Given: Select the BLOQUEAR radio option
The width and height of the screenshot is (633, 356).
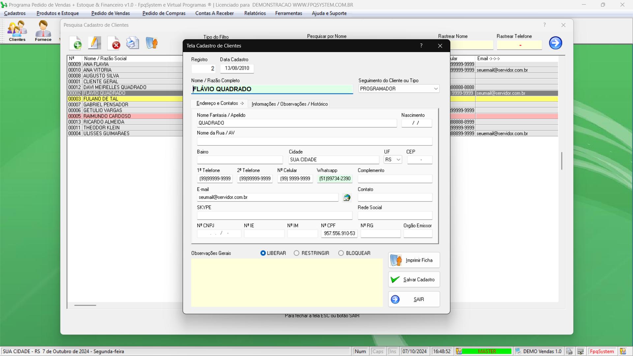Looking at the screenshot, I should coord(341,253).
